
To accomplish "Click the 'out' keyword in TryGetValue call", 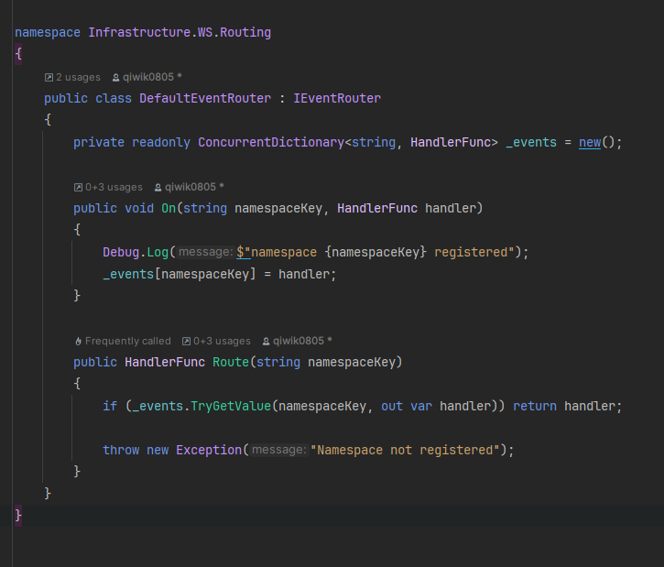I will 392,406.
